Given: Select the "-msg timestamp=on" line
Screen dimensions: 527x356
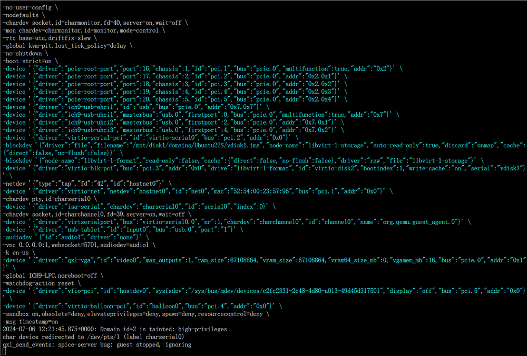Looking at the screenshot, I should pos(30,322).
